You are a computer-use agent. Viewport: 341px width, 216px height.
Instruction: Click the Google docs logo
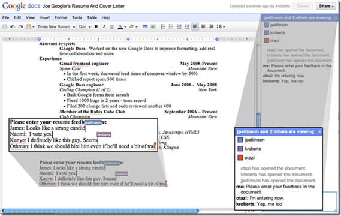pos(22,6)
